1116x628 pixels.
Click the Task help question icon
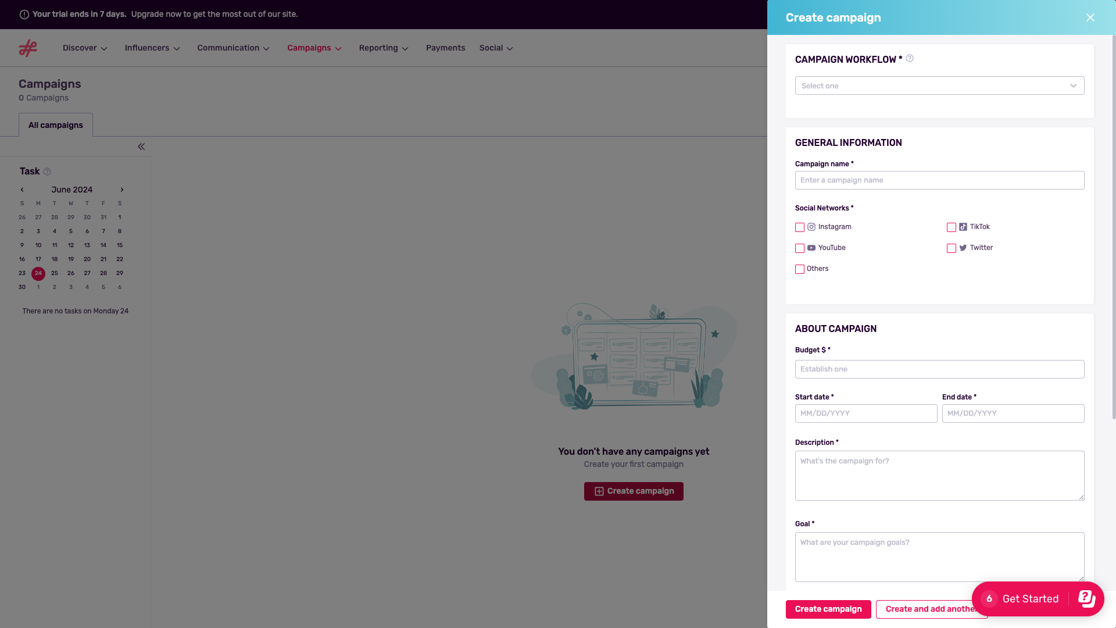48,172
